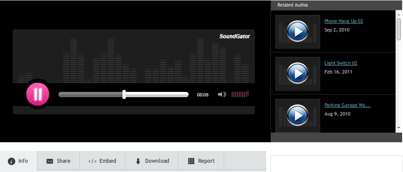Select the Download tab

[x=152, y=161]
